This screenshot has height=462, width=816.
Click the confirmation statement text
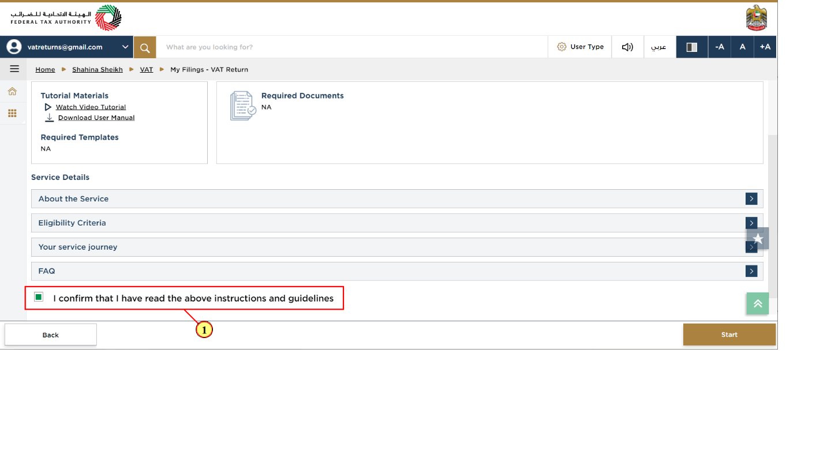pyautogui.click(x=193, y=298)
